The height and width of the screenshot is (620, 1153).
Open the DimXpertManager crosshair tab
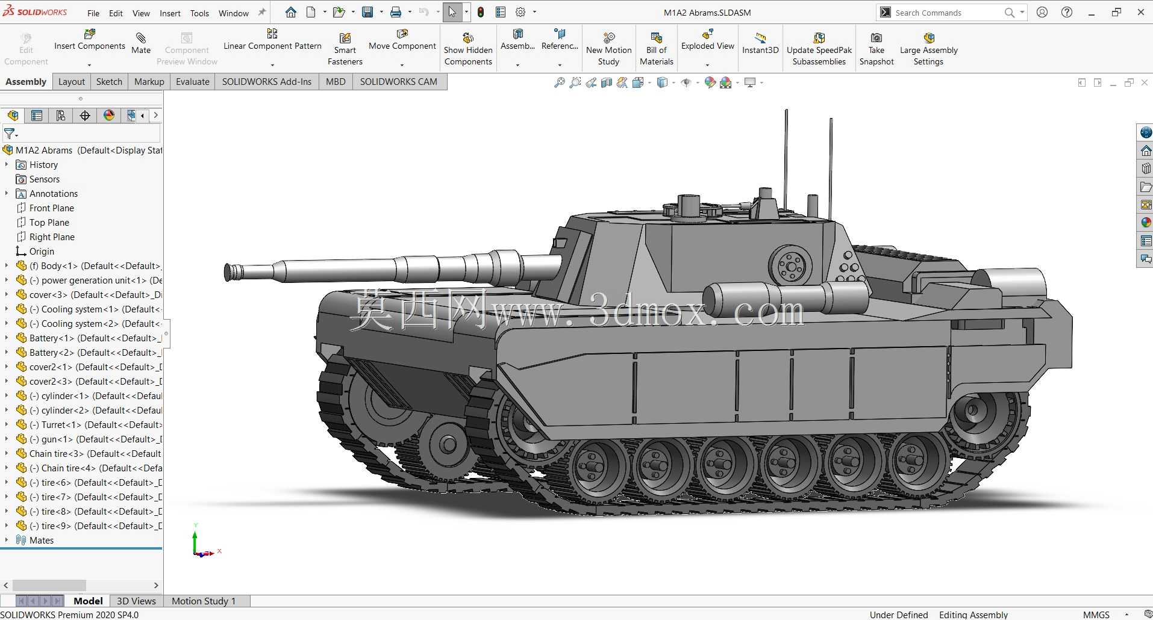coord(85,116)
